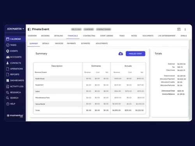The height and width of the screenshot is (146, 195).
Task: Open the Detailing tab
Action: [58, 36]
